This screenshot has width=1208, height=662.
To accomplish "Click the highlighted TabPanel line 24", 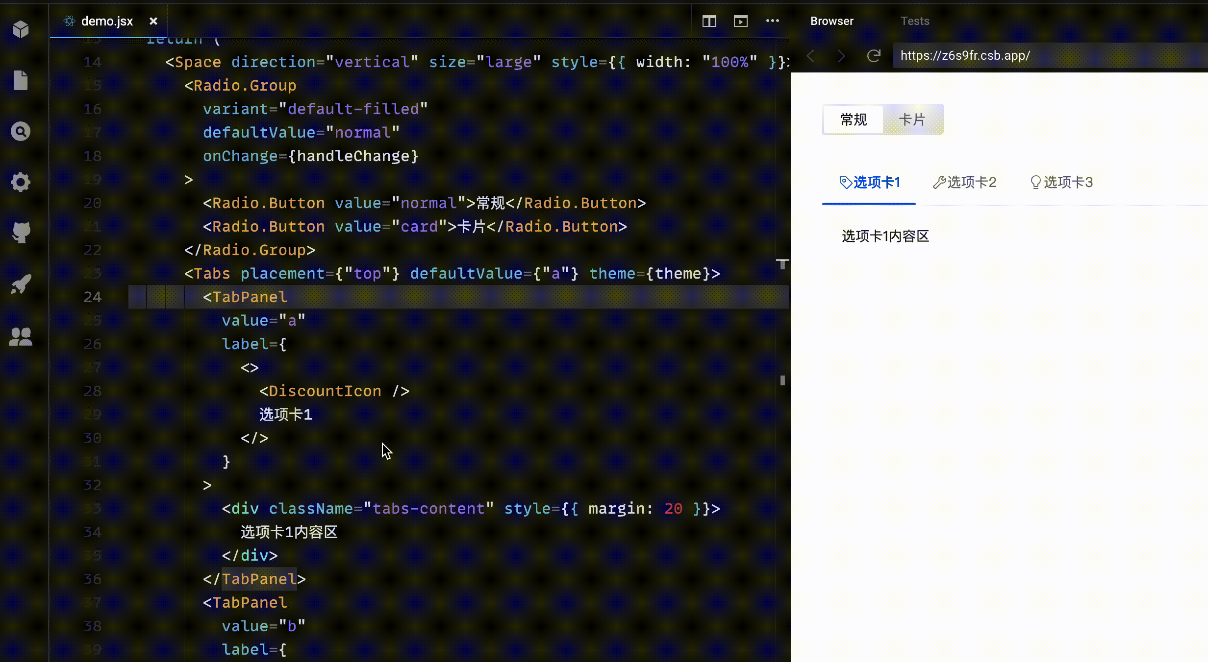I will coord(244,297).
